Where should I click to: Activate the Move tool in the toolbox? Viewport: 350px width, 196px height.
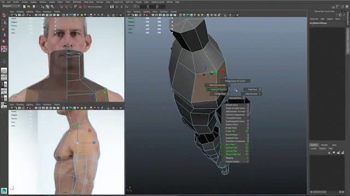[4, 35]
